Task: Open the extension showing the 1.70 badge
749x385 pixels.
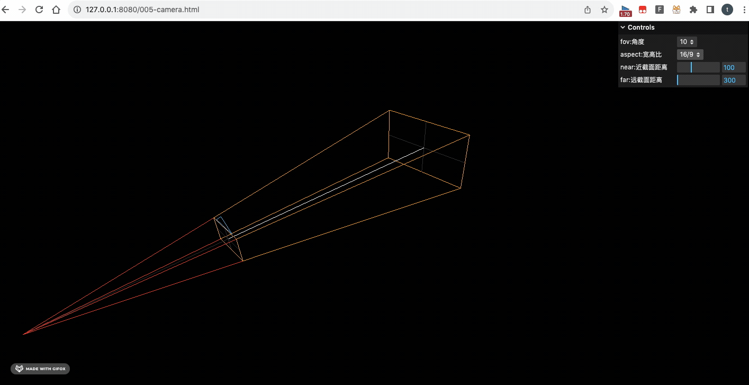Action: point(625,10)
